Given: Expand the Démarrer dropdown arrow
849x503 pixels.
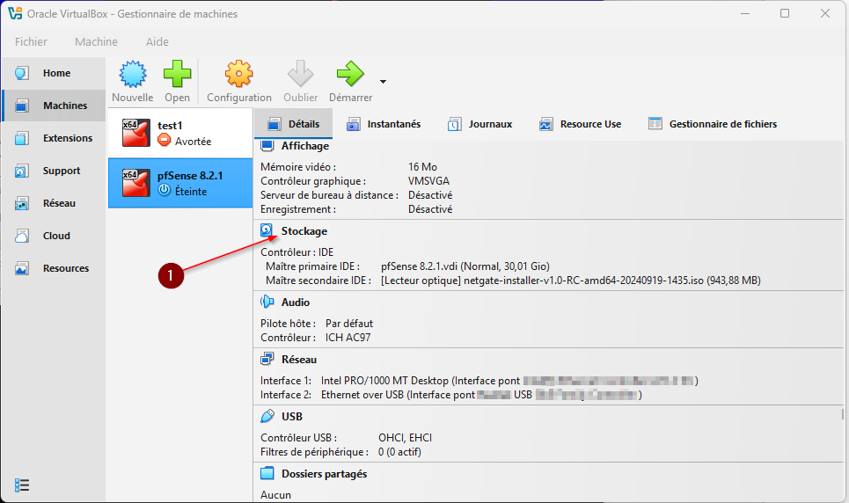Looking at the screenshot, I should click(383, 82).
